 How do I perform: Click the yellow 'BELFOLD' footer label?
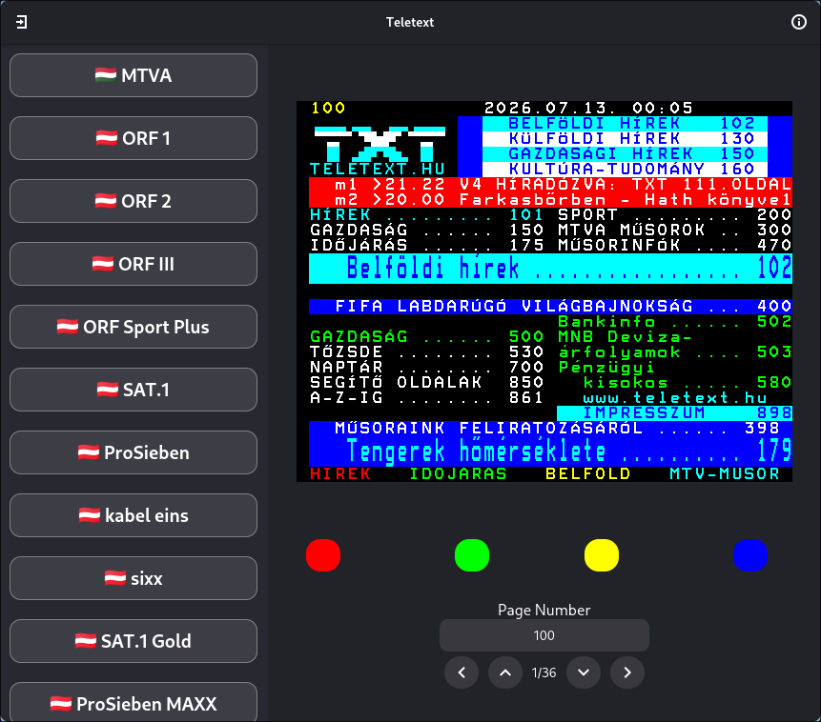[x=588, y=474]
